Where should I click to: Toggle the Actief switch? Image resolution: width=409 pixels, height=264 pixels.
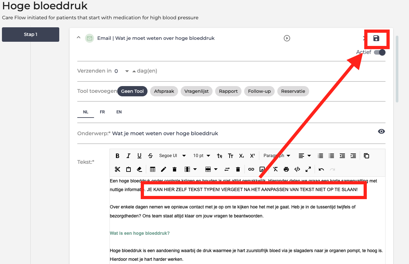coord(380,52)
